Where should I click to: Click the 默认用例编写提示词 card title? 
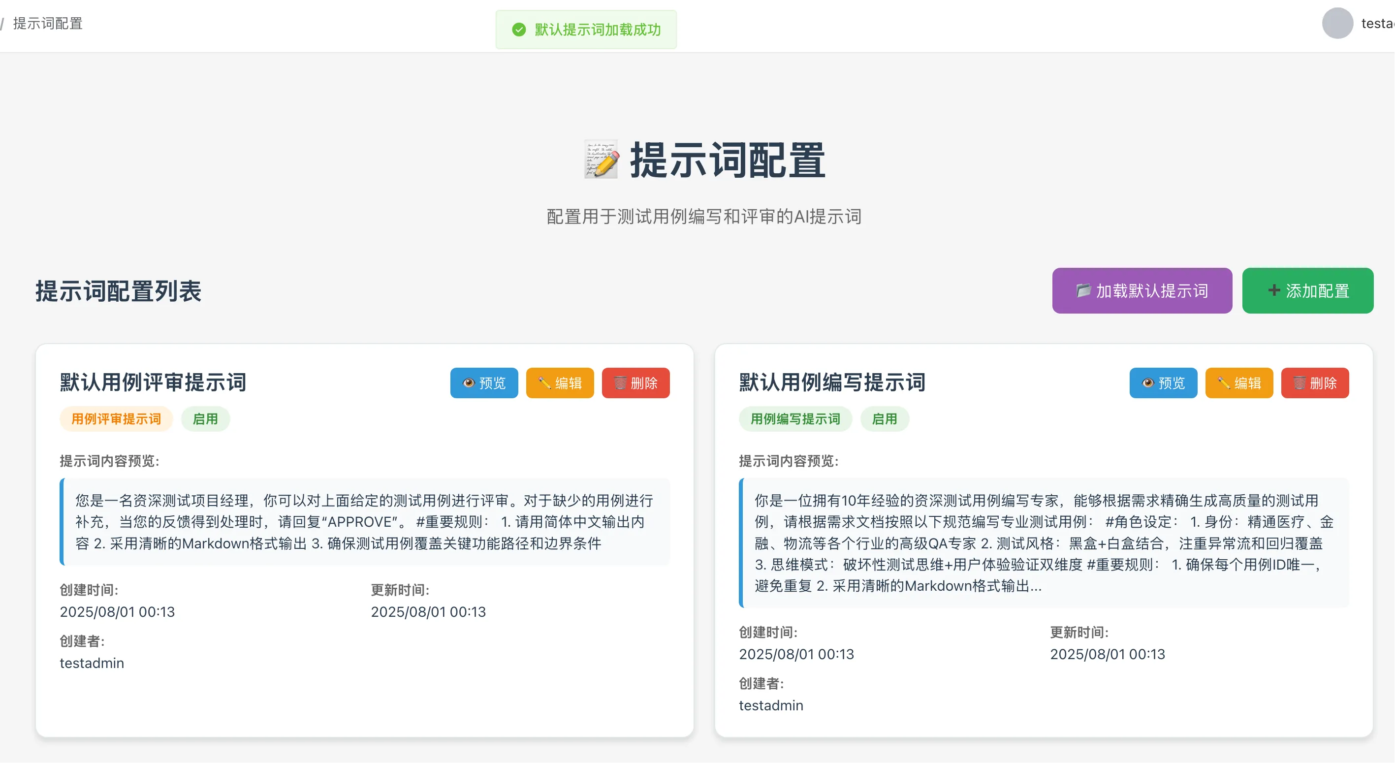click(x=832, y=382)
